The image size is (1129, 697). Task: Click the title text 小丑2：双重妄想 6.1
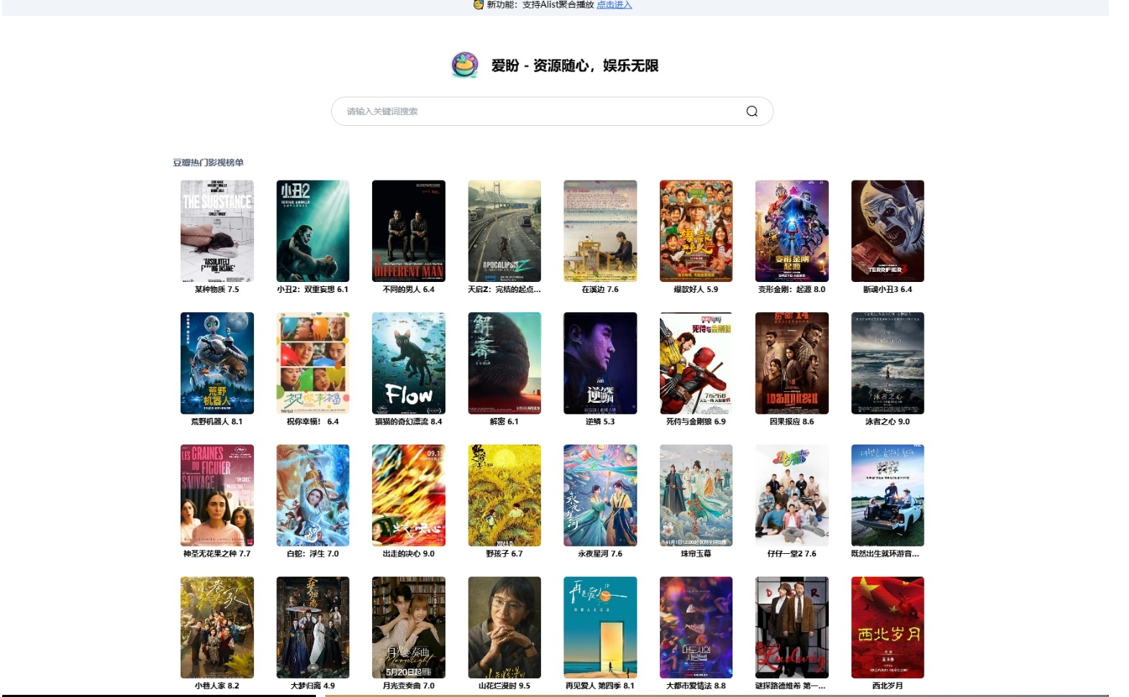click(312, 289)
